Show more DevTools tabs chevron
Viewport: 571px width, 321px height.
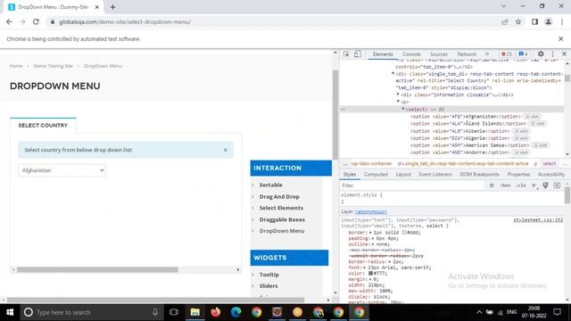pos(487,53)
